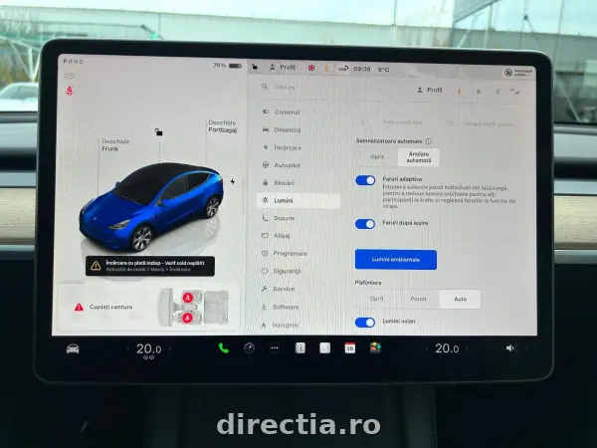The height and width of the screenshot is (448, 597).
Task: Open the dashcam camera app icon
Action: pyautogui.click(x=249, y=347)
